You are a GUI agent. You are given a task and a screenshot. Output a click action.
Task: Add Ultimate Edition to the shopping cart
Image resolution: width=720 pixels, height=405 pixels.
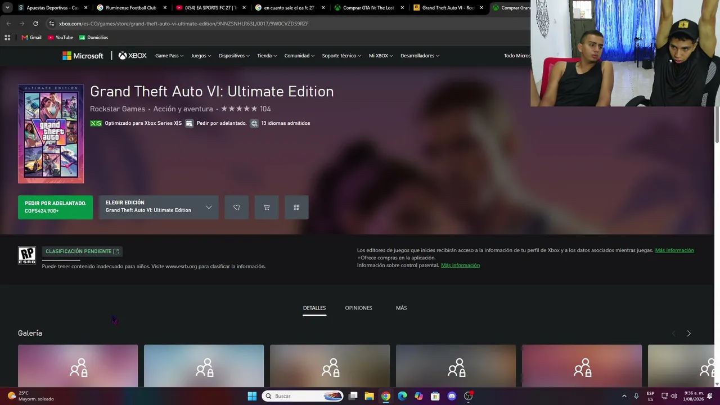tap(267, 208)
